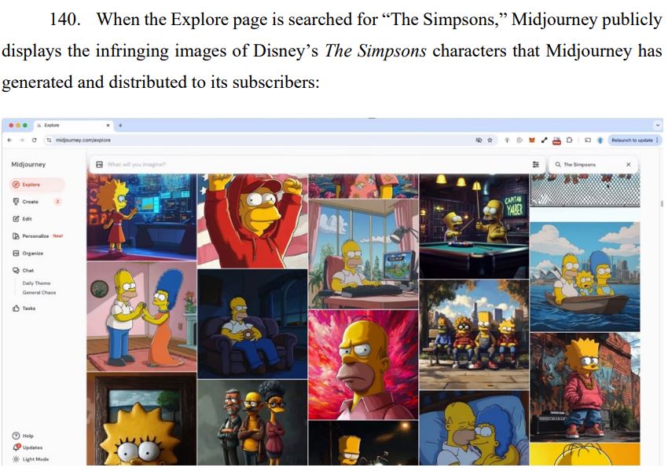Bookmark the page with the star icon
Screen dimensions: 668x471
click(490, 140)
